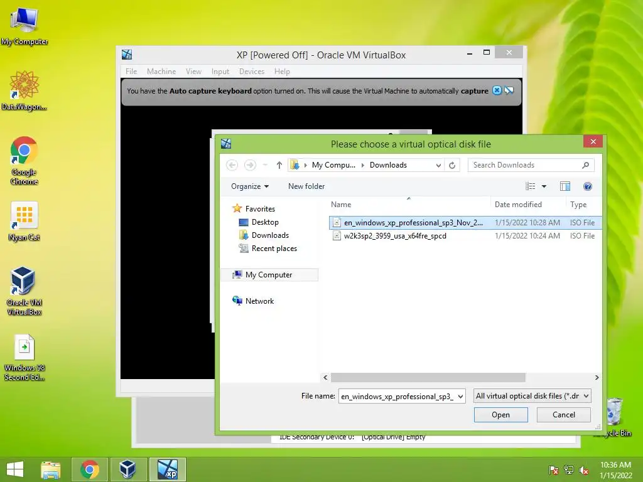Change the file view mode icon

tap(530, 186)
